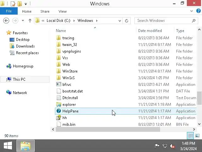
Task: Select Homegroup in the navigation pane
Action: tap(23, 66)
